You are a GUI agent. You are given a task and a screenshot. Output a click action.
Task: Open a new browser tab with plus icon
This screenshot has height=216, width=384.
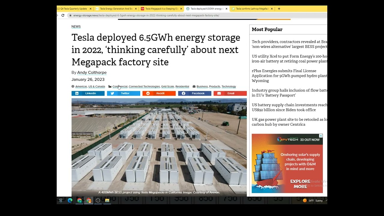tap(279, 9)
